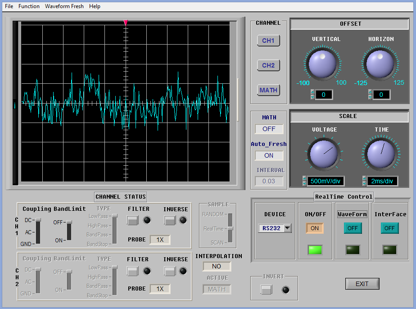The width and height of the screenshot is (416, 309).
Task: Click the CH1 FILTER indicator LED
Action: point(147,220)
